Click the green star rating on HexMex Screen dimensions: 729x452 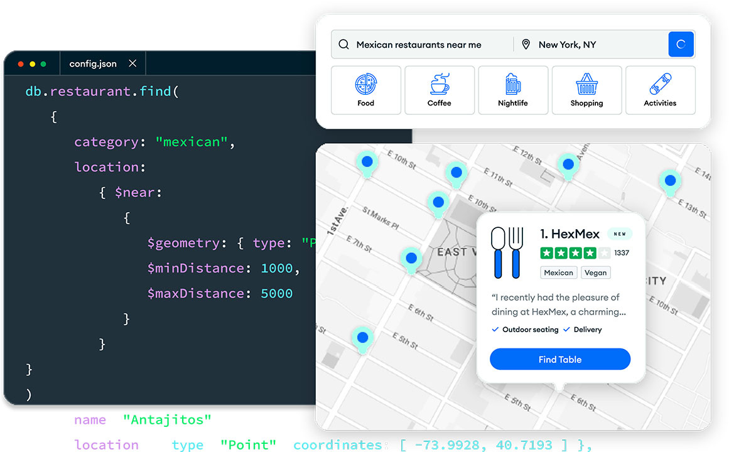575,253
